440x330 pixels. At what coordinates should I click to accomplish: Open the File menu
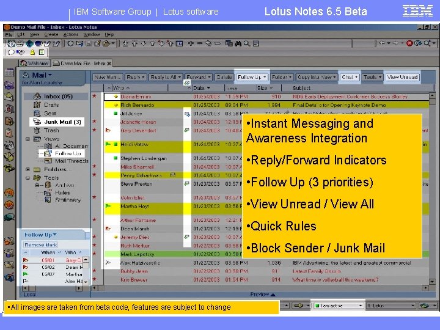click(9, 34)
